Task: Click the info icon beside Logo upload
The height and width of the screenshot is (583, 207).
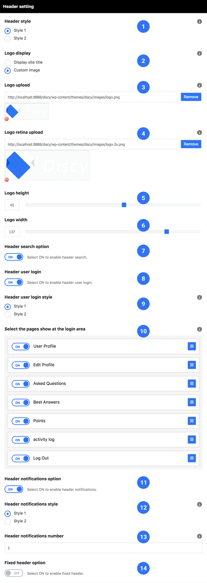Action: (199, 85)
